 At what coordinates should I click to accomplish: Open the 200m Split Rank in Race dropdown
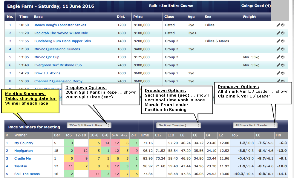(89, 125)
